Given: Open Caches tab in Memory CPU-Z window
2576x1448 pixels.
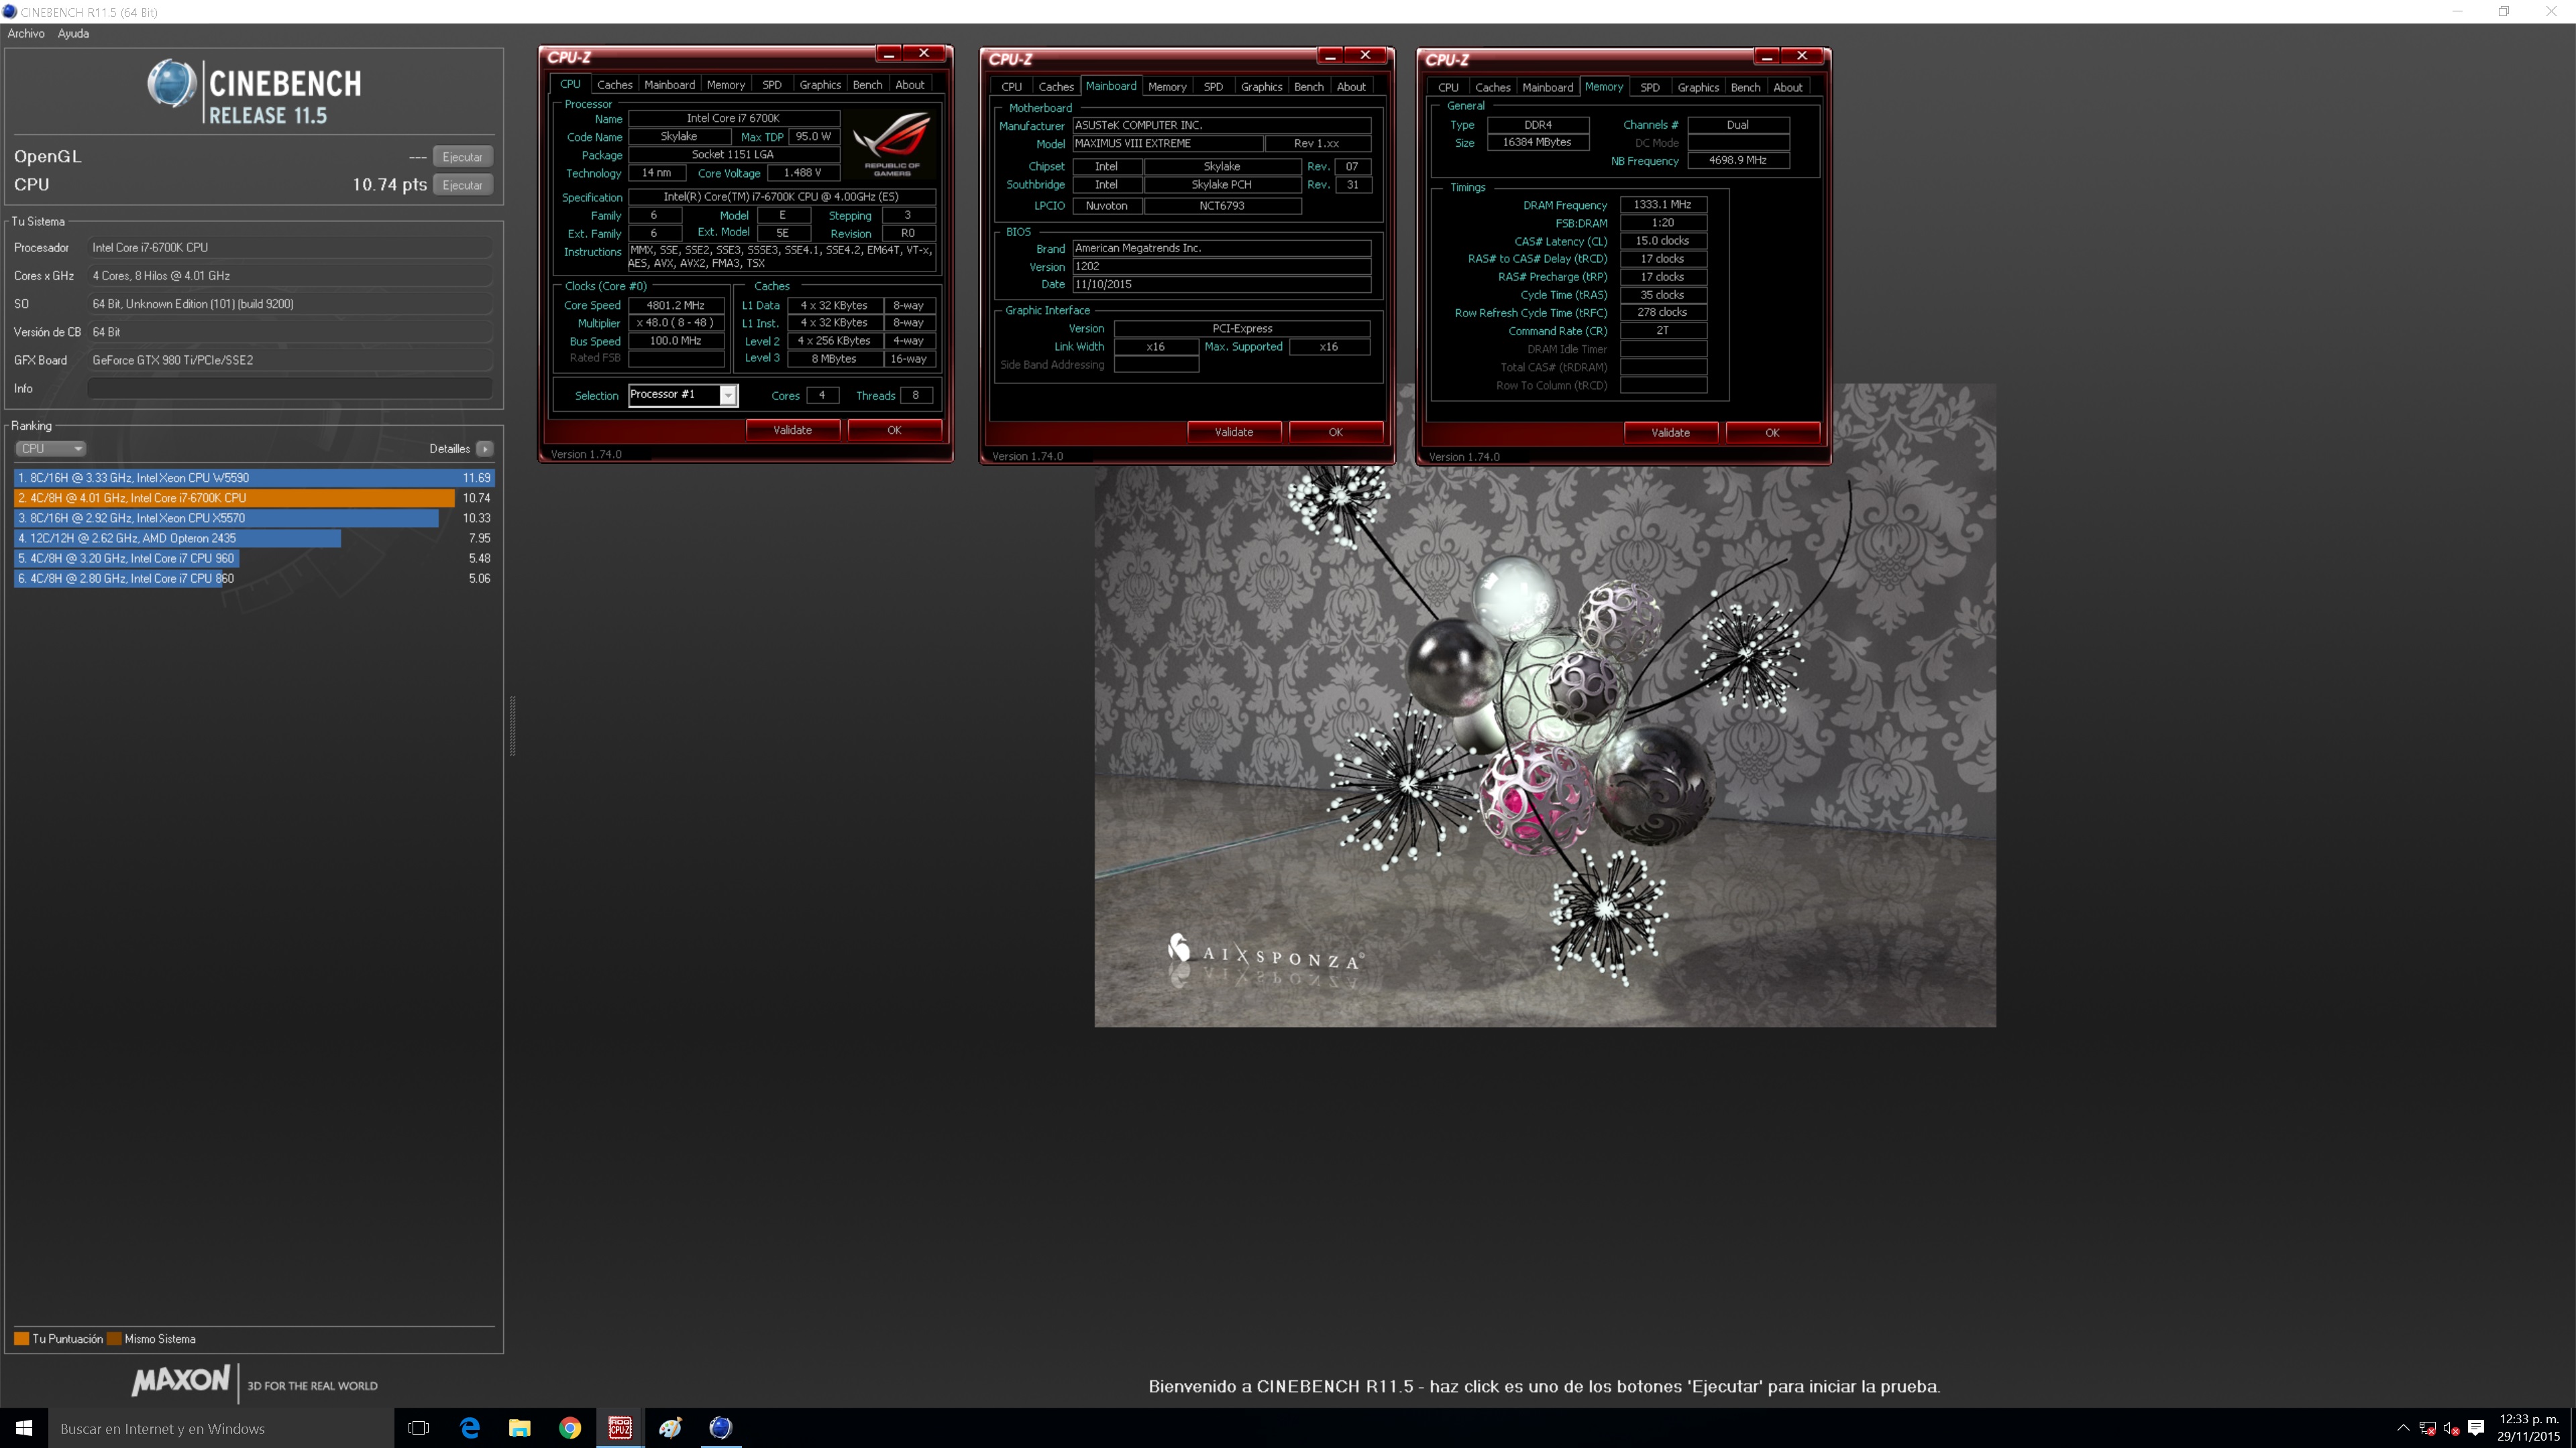Looking at the screenshot, I should [1492, 87].
